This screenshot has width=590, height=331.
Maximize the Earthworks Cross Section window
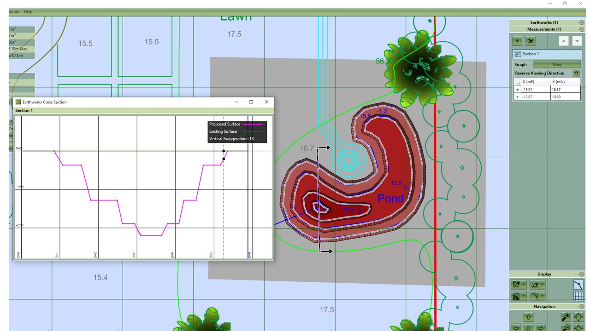point(251,102)
